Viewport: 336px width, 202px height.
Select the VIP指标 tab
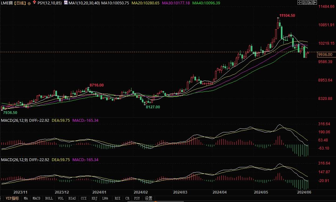tap(12, 198)
